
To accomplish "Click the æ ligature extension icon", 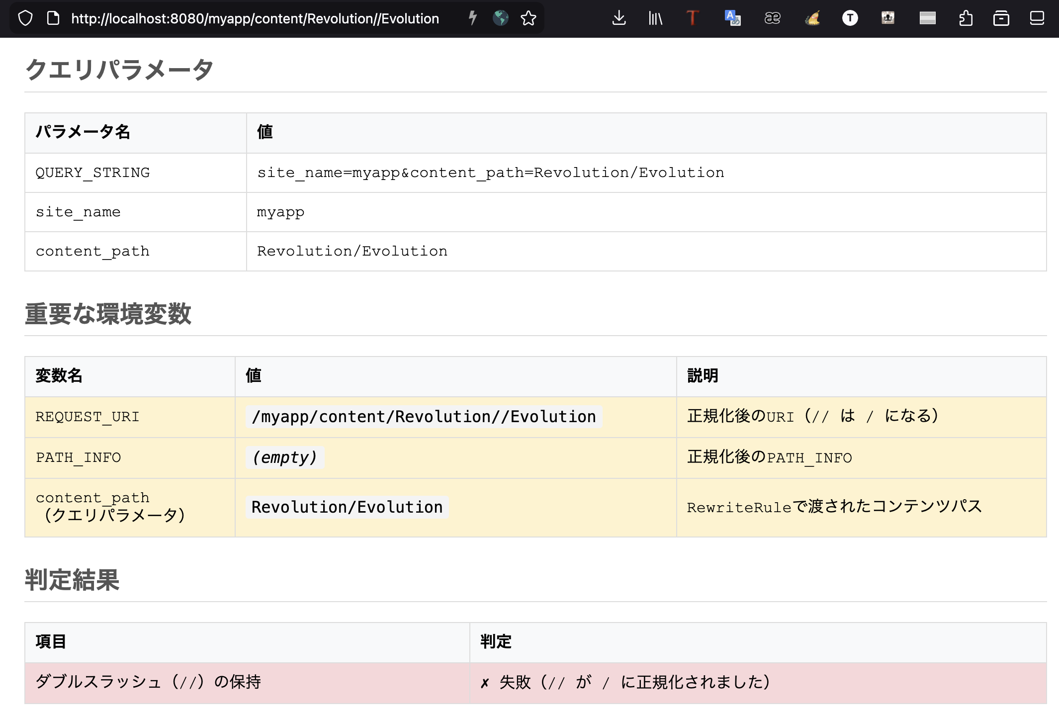I will tap(772, 18).
